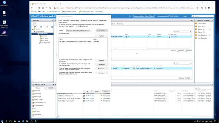Open the Volumes and Devices tab
219x123 pixels.
[86, 20]
